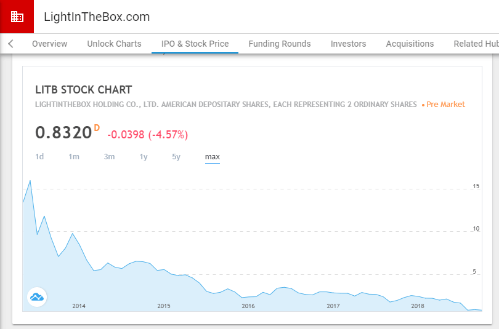This screenshot has width=499, height=329.
Task: Select the max chart range
Action: coord(212,157)
